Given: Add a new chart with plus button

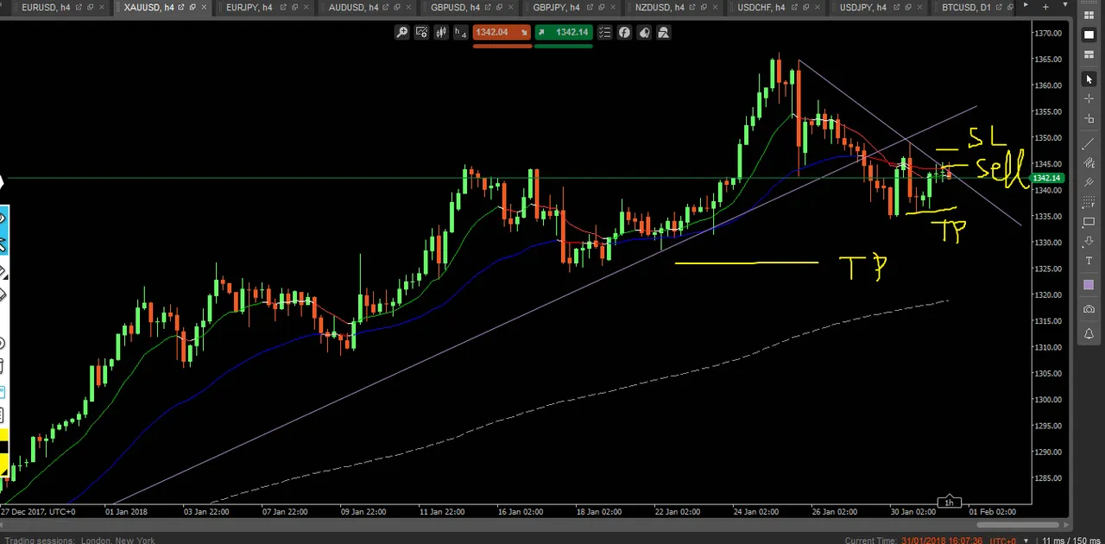Looking at the screenshot, I should tap(1045, 7).
